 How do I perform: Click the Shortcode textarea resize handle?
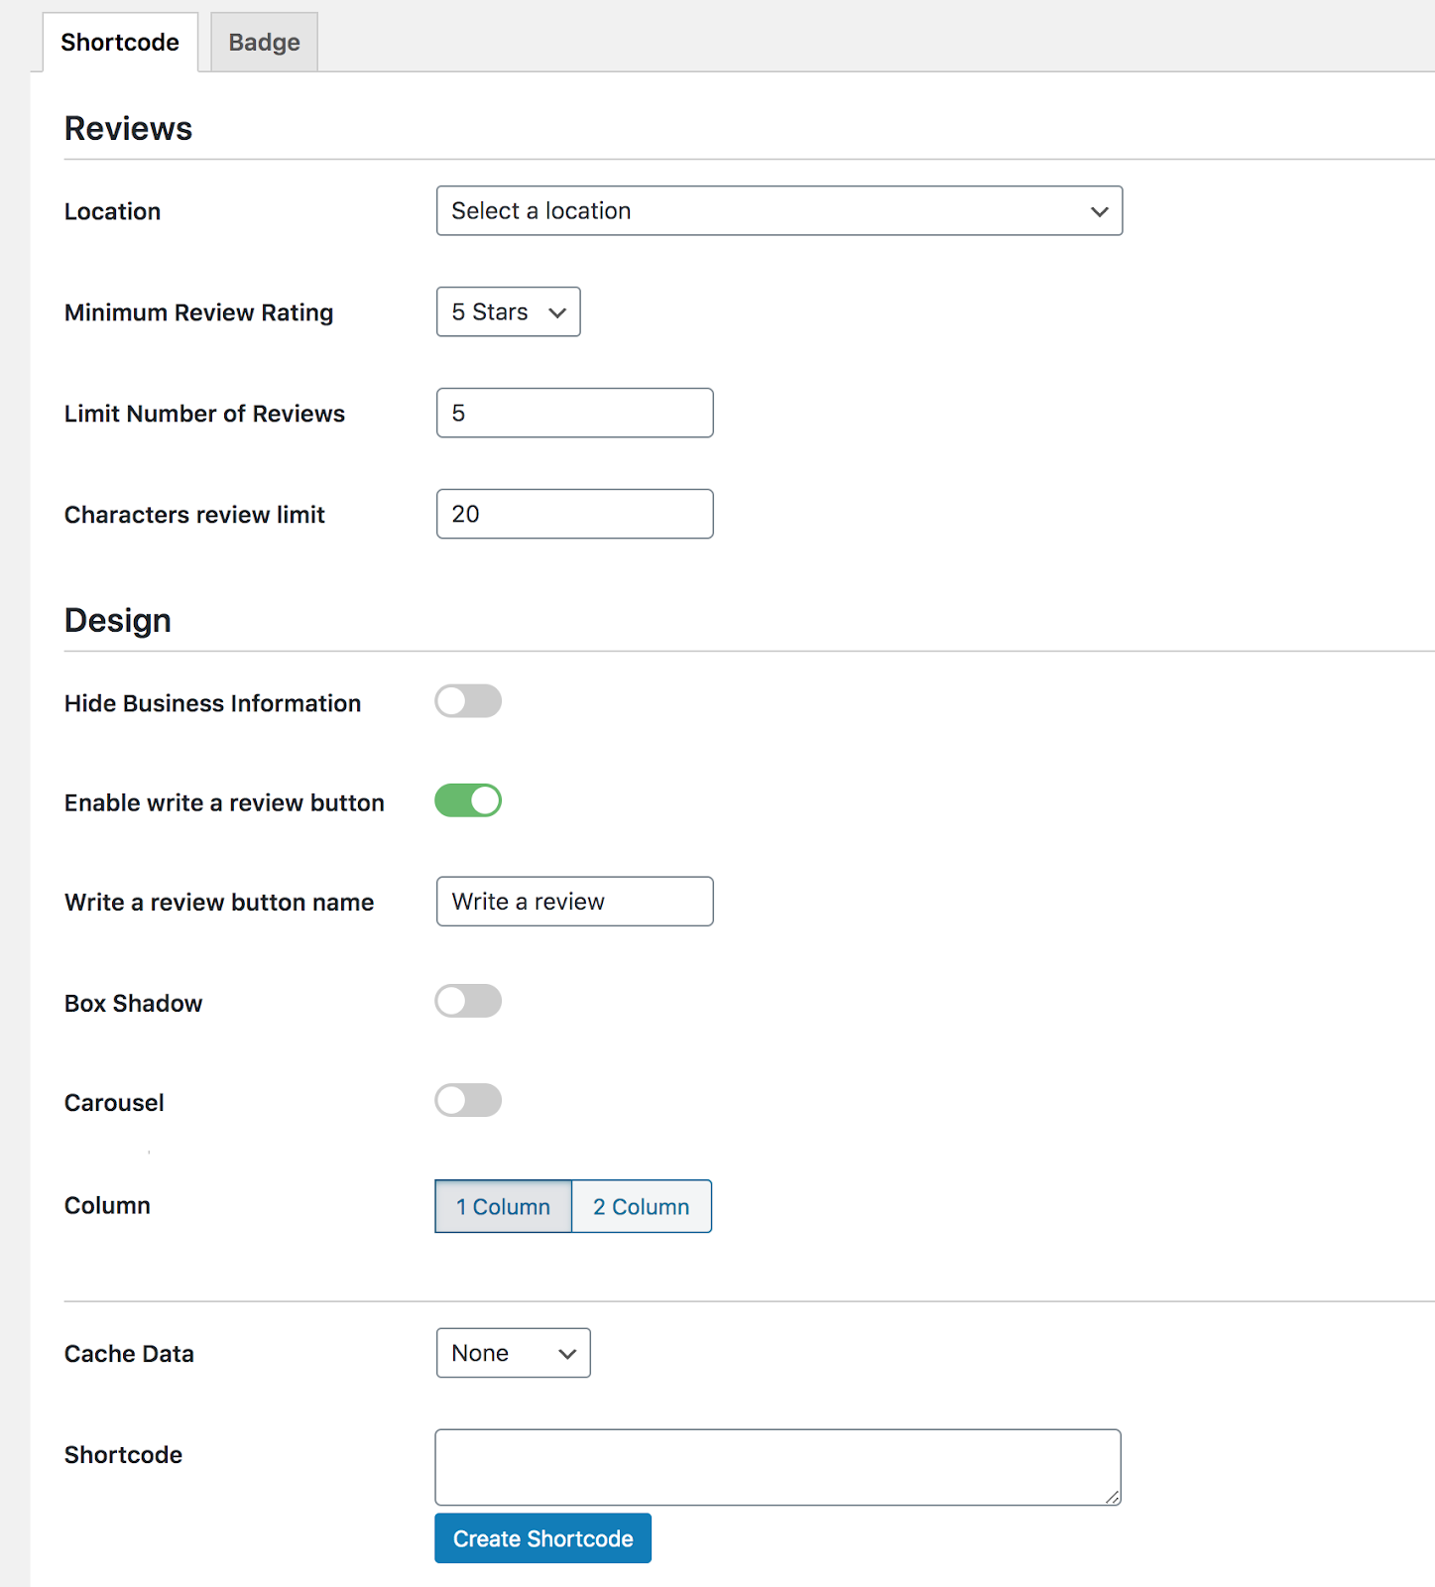[x=1113, y=1498]
